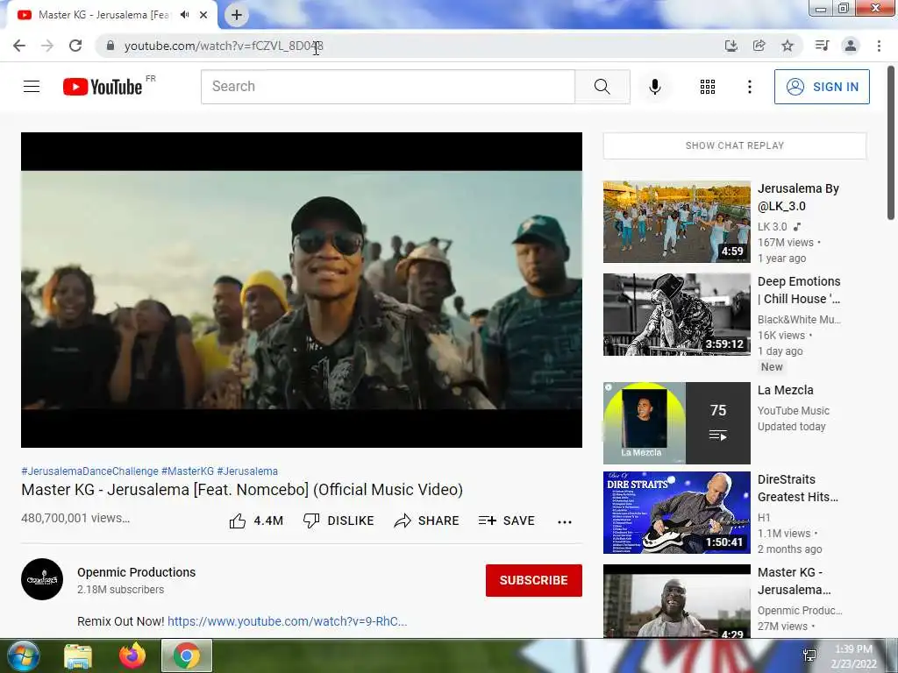Dislike the Jerusalema video
898x673 pixels.
coord(339,521)
